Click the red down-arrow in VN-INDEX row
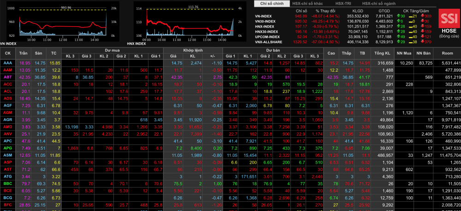The image size is (461, 211). 423,16
